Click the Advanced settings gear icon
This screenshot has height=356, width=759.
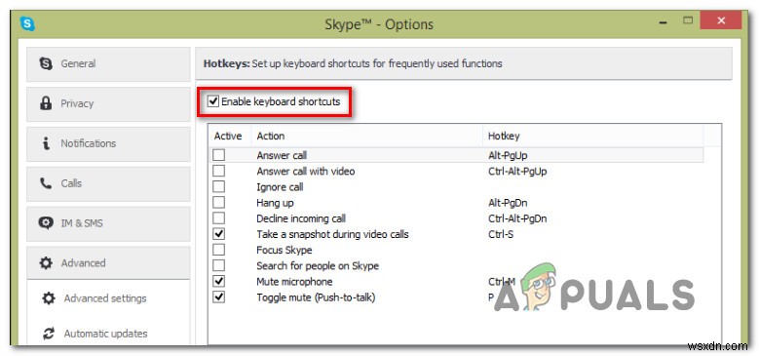[x=49, y=298]
